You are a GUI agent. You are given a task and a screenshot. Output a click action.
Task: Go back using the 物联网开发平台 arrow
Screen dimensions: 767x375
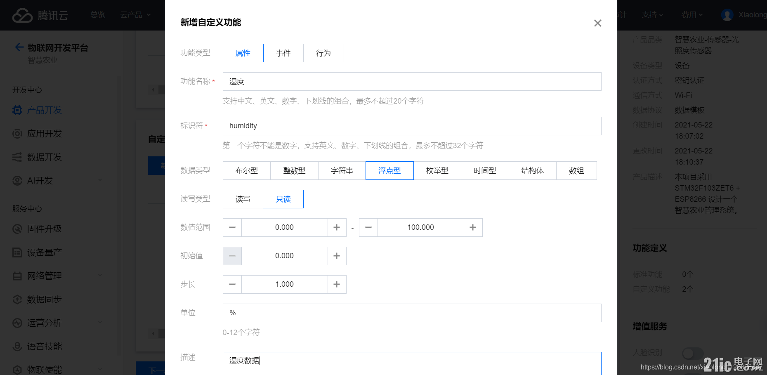click(19, 47)
